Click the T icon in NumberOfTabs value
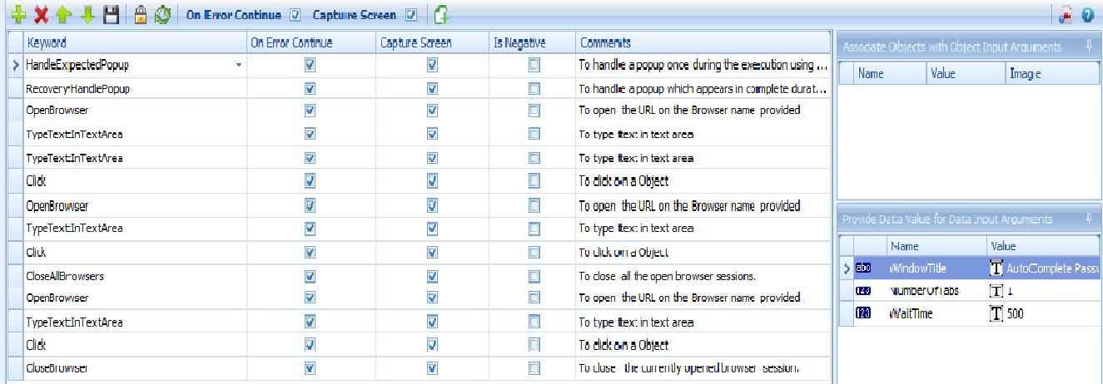 tap(996, 291)
